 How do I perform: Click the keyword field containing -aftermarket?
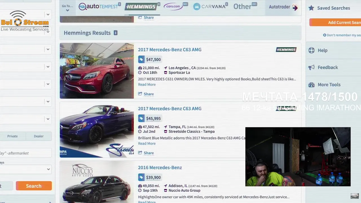pyautogui.click(x=26, y=153)
